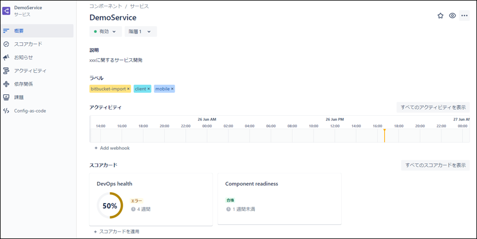Click the サービス breadcrumb link
Screen dimensions: 477x239
pos(140,6)
